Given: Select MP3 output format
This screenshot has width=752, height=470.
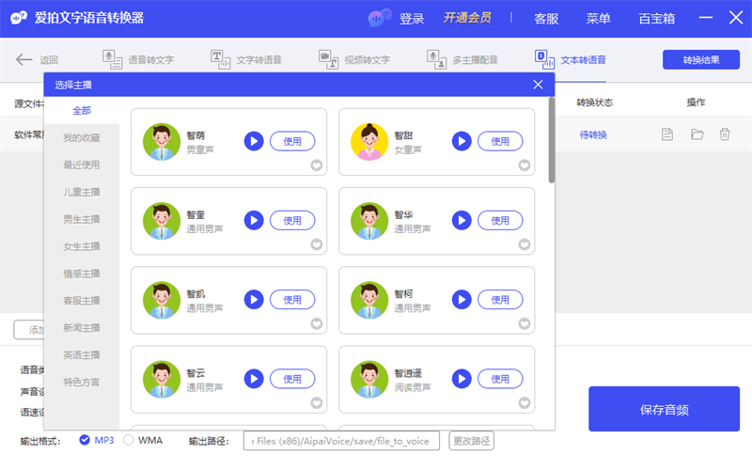Looking at the screenshot, I should (97, 440).
